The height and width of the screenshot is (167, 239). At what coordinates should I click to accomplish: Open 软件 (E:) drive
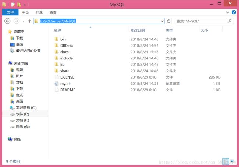pyautogui.click(x=22, y=114)
